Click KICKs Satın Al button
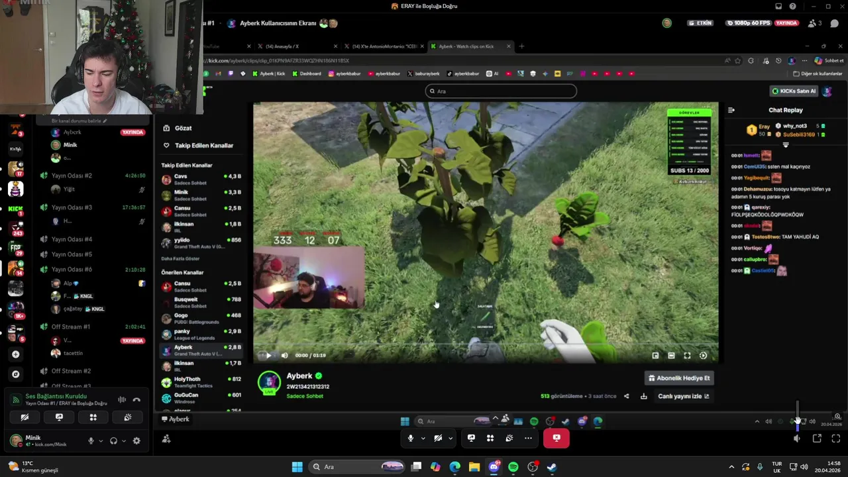 click(x=794, y=91)
